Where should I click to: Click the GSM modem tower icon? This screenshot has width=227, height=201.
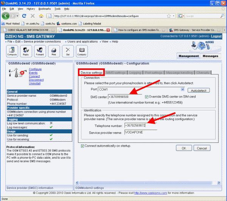17,73
